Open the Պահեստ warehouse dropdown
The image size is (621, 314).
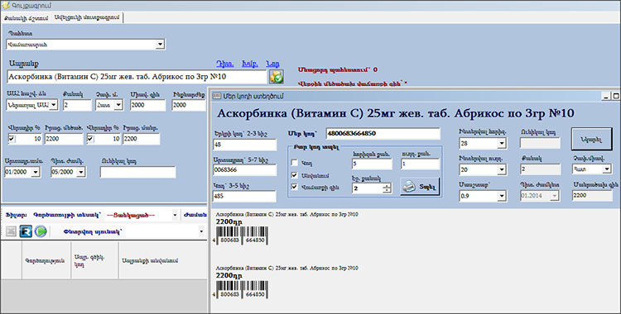coord(160,45)
